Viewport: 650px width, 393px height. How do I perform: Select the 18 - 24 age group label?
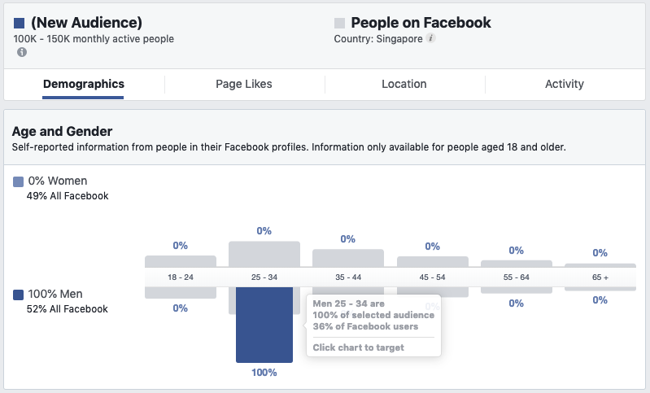tap(181, 277)
